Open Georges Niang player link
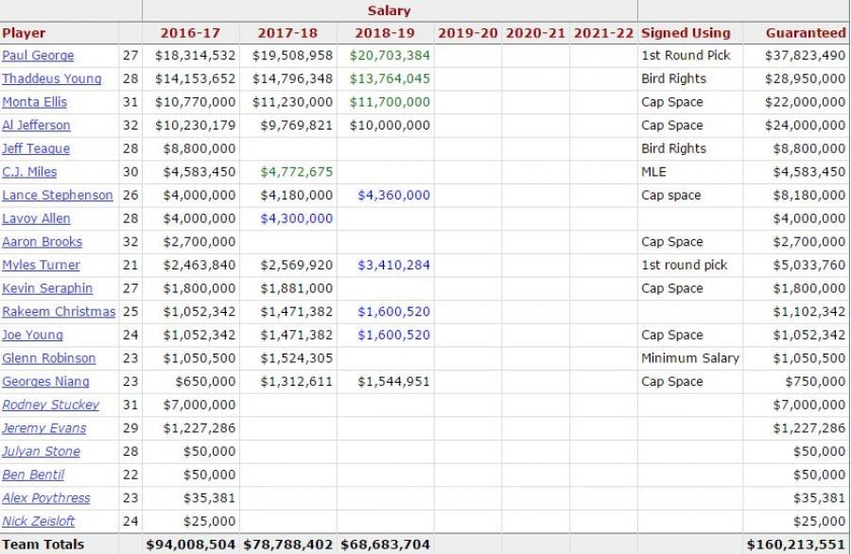The width and height of the screenshot is (851, 554). click(45, 382)
